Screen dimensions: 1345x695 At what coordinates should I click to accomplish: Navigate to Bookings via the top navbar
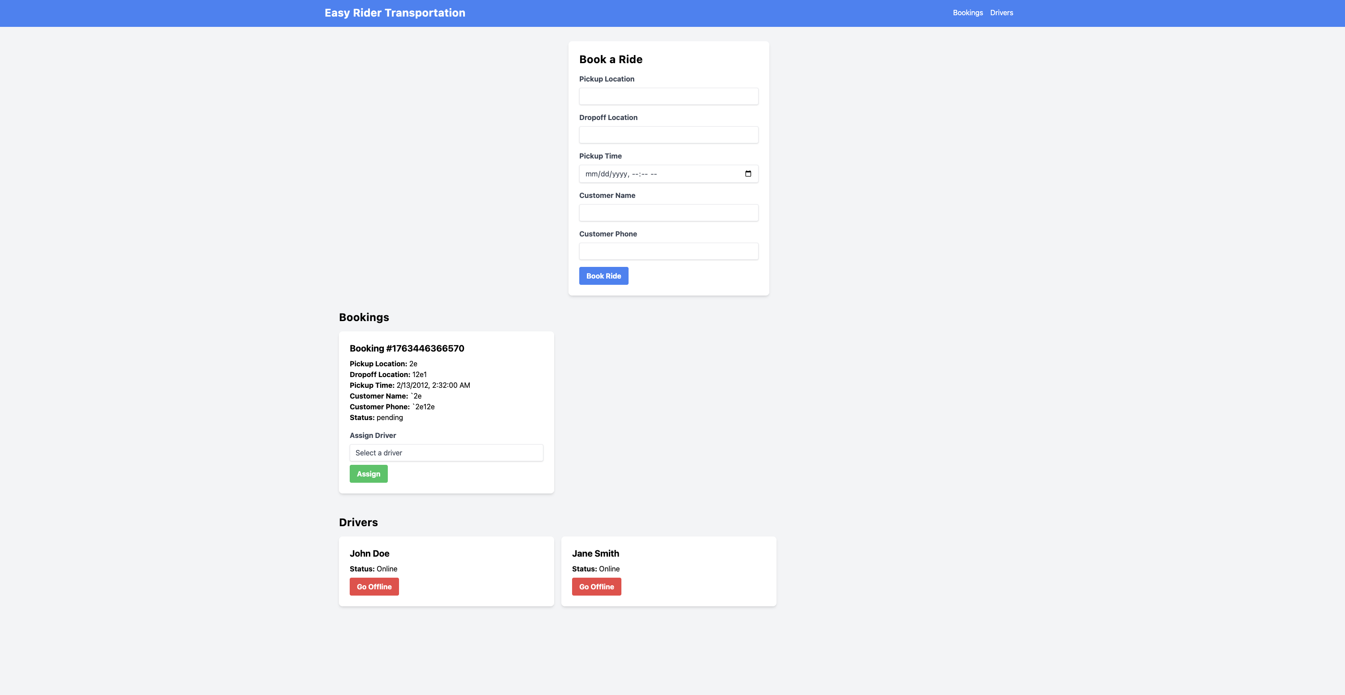968,12
